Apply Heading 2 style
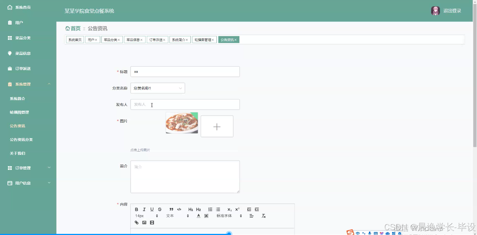The width and height of the screenshot is (477, 235). coord(198,210)
